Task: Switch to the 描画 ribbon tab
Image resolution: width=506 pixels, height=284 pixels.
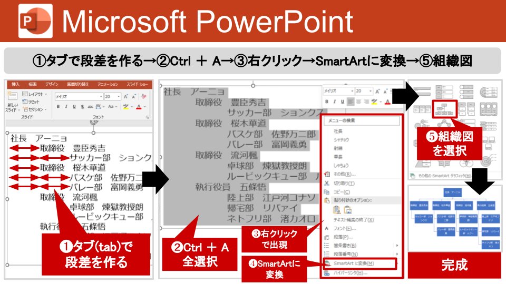Action: [33, 84]
